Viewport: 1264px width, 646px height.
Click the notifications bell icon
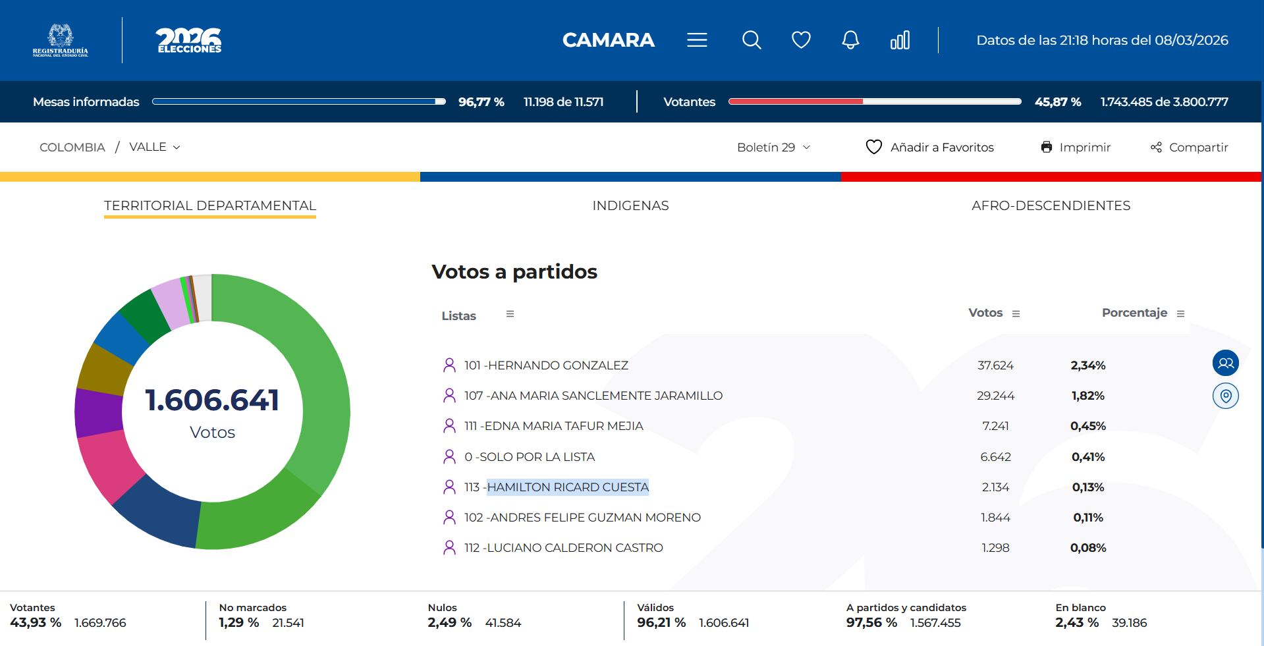tap(849, 40)
